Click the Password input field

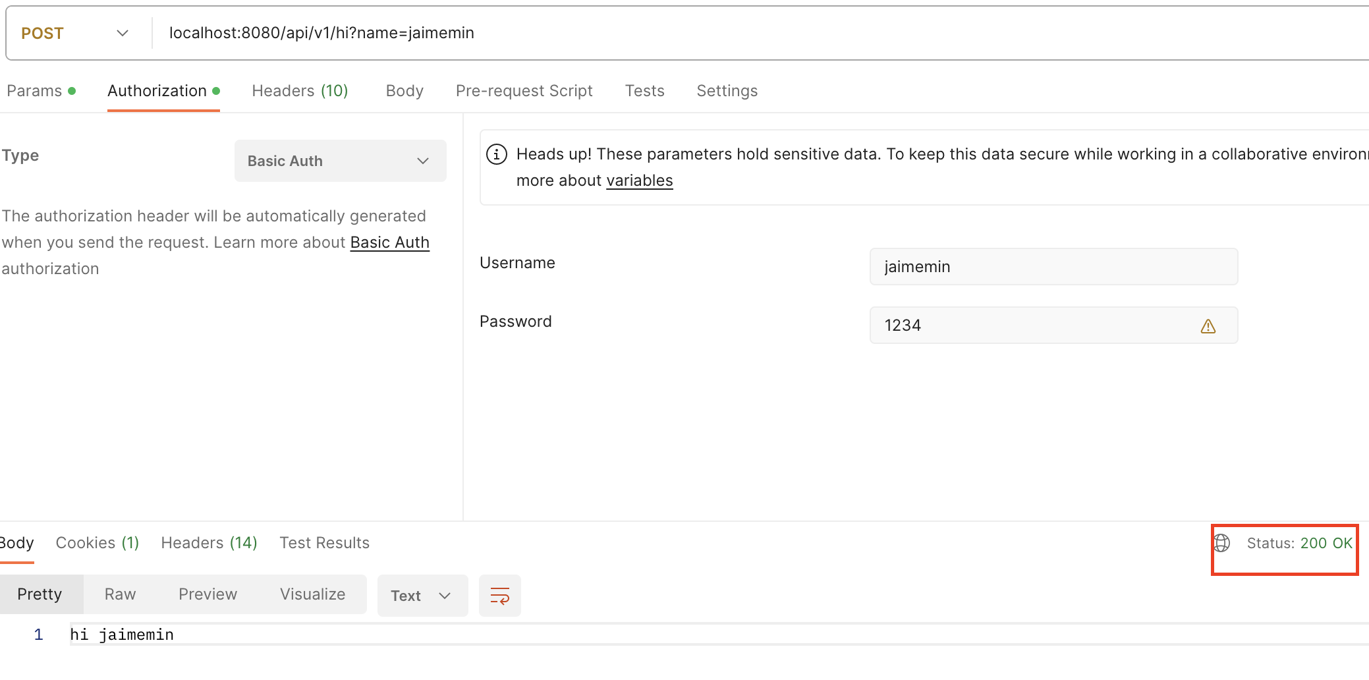[1034, 326]
